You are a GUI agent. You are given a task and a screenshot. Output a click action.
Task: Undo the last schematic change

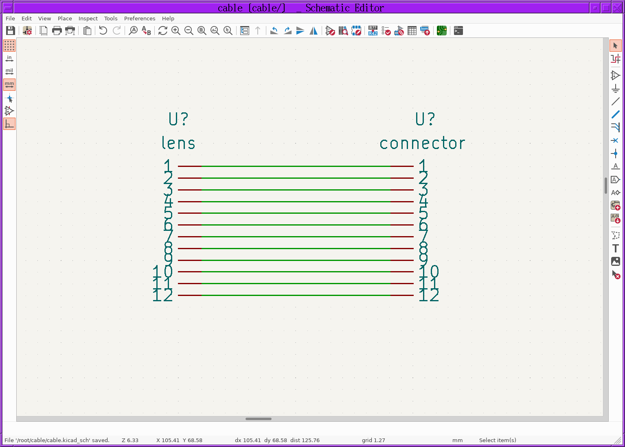103,31
